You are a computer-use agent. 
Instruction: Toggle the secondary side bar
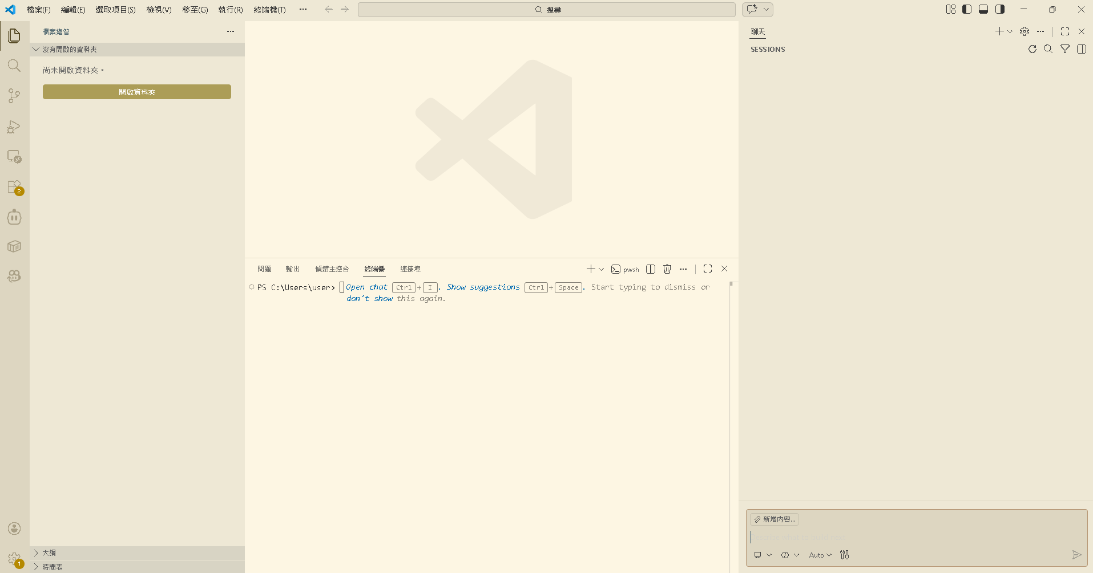point(999,9)
